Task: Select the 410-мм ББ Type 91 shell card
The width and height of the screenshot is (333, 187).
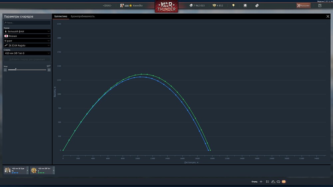Action: (x=15, y=170)
